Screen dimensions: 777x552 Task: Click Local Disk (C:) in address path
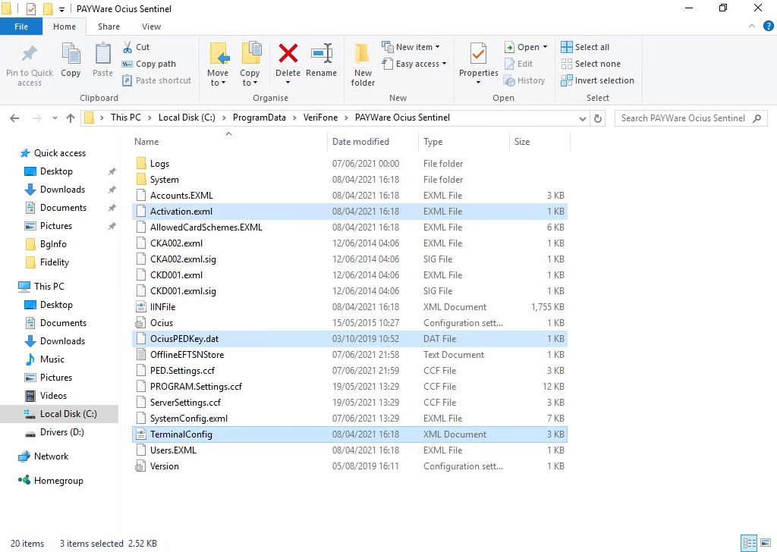coord(187,118)
